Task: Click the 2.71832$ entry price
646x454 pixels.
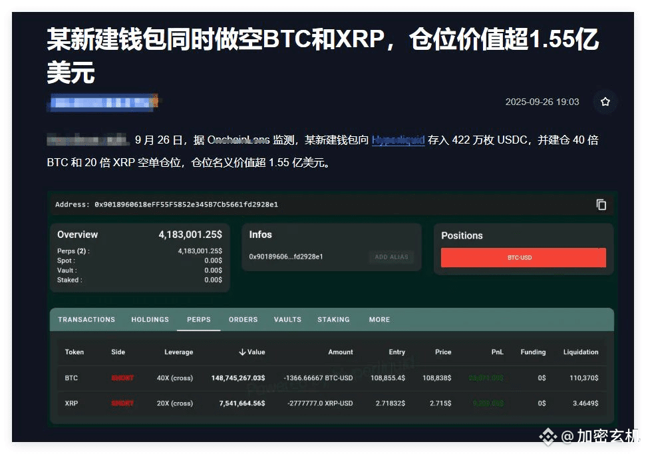Action: pos(390,403)
